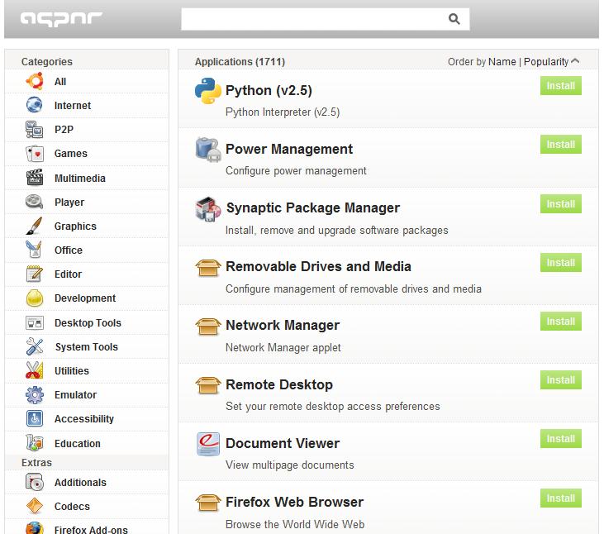This screenshot has width=604, height=534.
Task: Click the P2P computers icon
Action: pos(35,129)
